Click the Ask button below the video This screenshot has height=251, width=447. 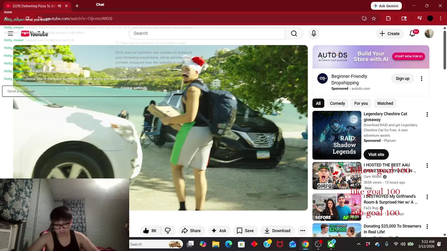219,231
